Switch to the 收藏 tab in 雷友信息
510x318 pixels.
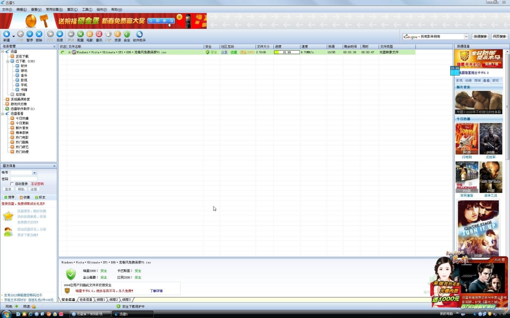pos(25,197)
